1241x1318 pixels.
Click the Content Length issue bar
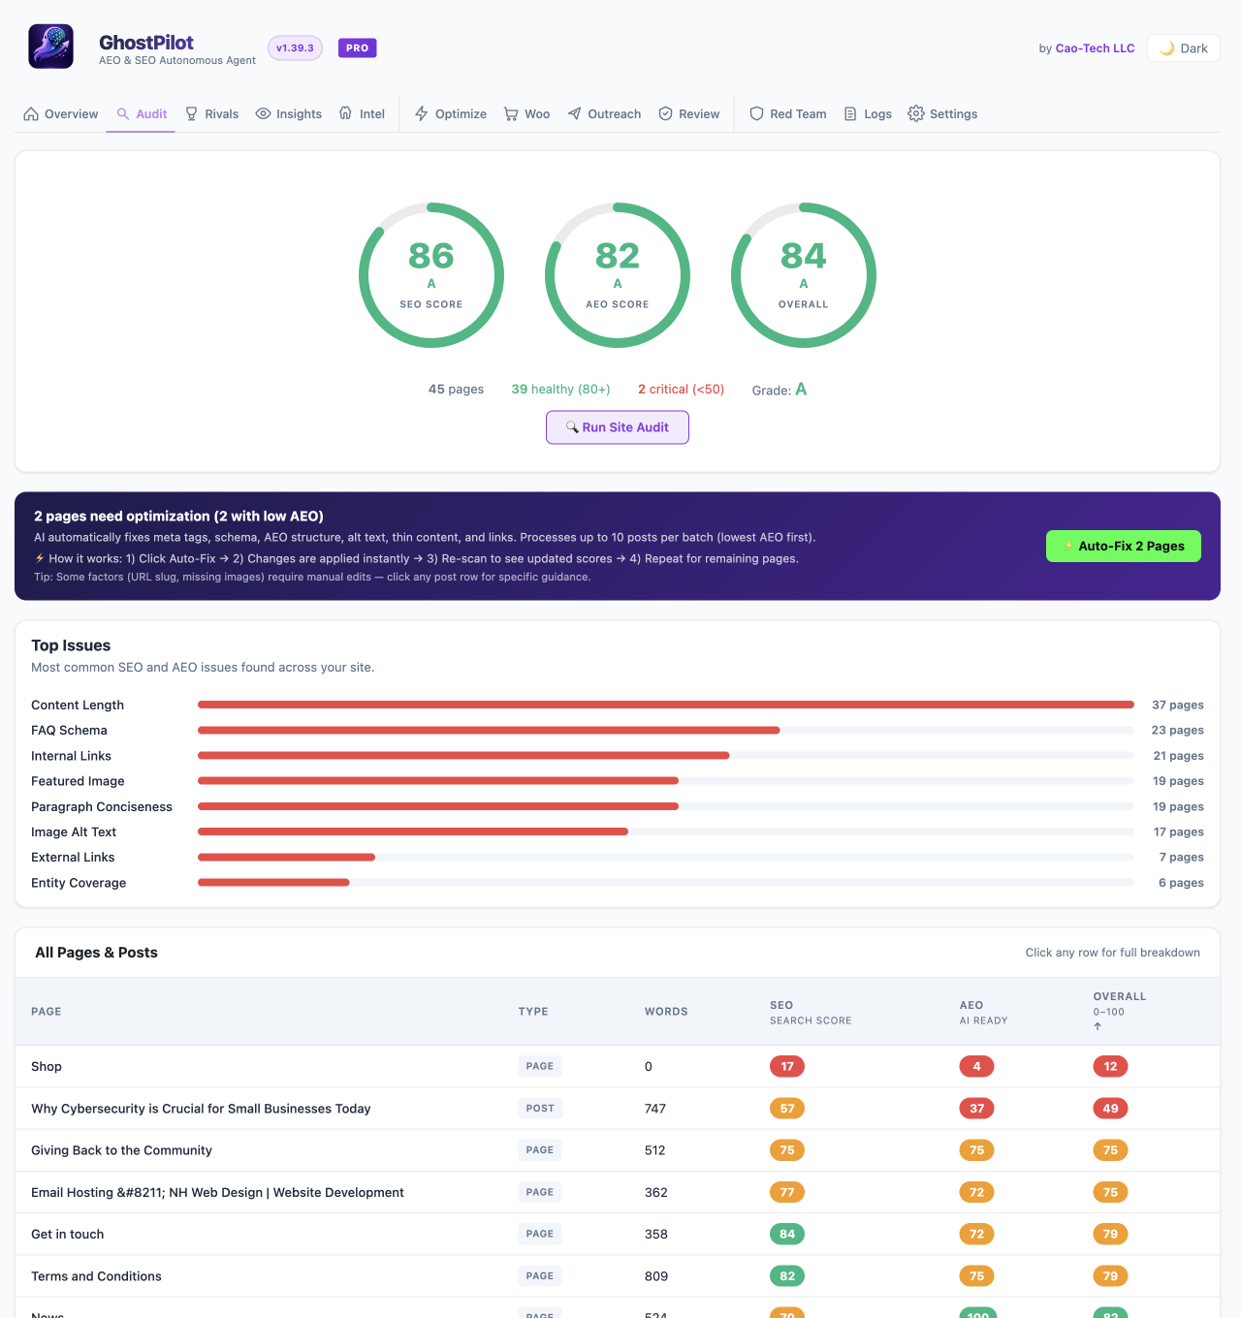[x=666, y=705]
